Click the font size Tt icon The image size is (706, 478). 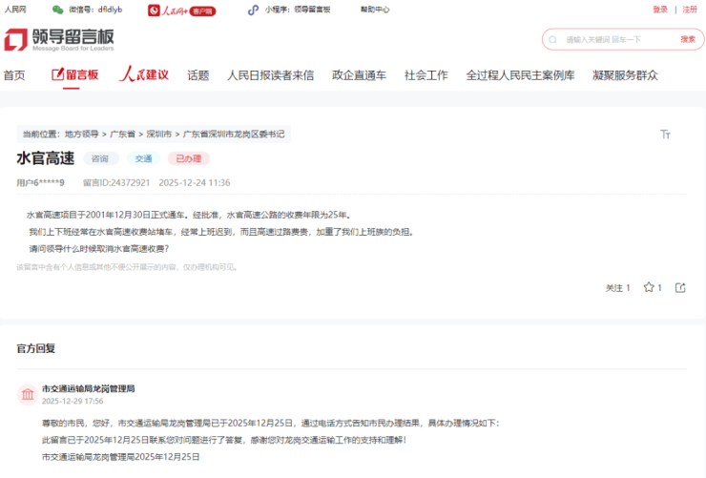[665, 135]
